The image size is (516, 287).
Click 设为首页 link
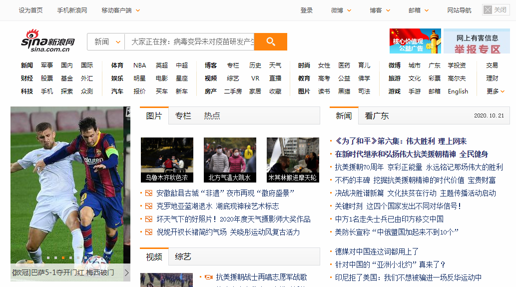click(x=30, y=10)
